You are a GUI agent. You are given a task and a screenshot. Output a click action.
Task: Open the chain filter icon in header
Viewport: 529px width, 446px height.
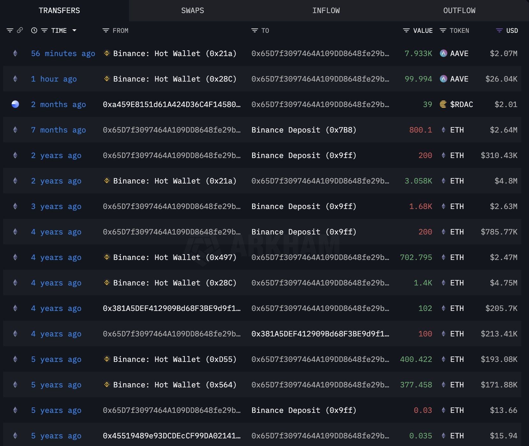pos(10,31)
